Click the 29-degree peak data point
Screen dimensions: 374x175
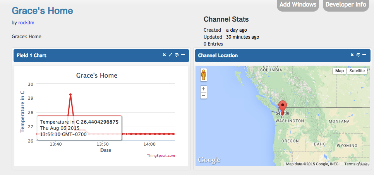(70, 94)
